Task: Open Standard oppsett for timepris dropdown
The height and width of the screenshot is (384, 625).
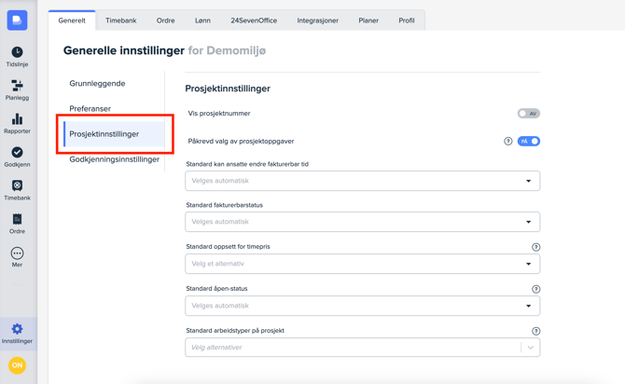Action: pos(362,264)
